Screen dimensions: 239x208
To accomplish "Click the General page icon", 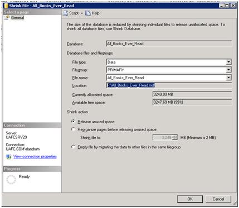I will 7,18.
